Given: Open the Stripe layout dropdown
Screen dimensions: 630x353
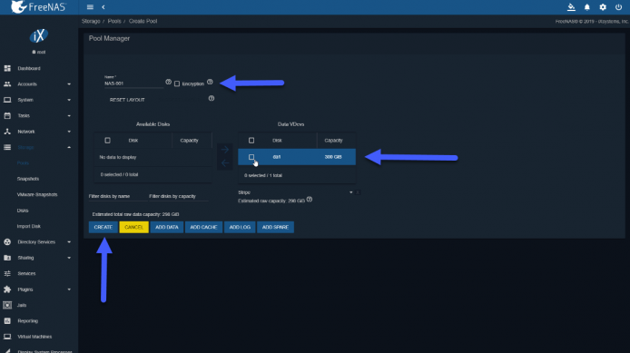Looking at the screenshot, I should [x=295, y=192].
